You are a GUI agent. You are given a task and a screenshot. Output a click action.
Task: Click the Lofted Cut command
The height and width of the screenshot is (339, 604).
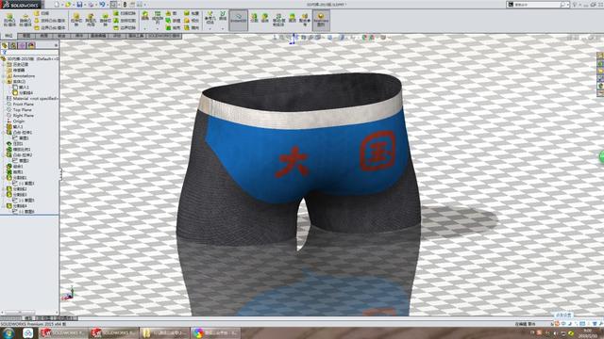pos(125,21)
